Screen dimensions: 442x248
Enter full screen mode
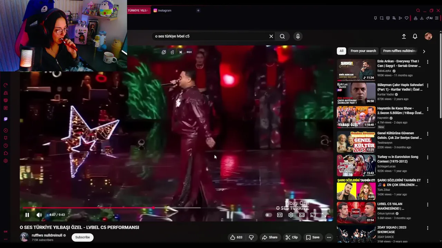324,215
